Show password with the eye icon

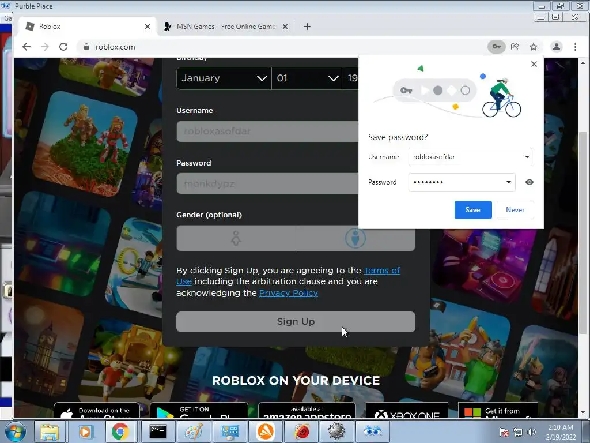point(530,182)
